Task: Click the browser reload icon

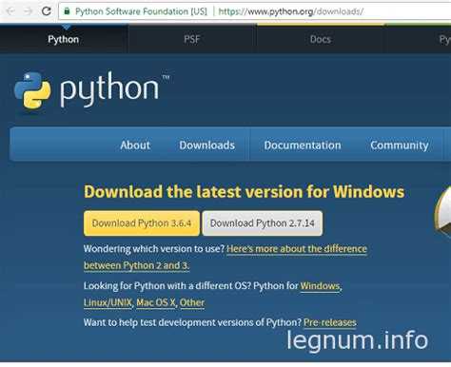Action: (47, 11)
